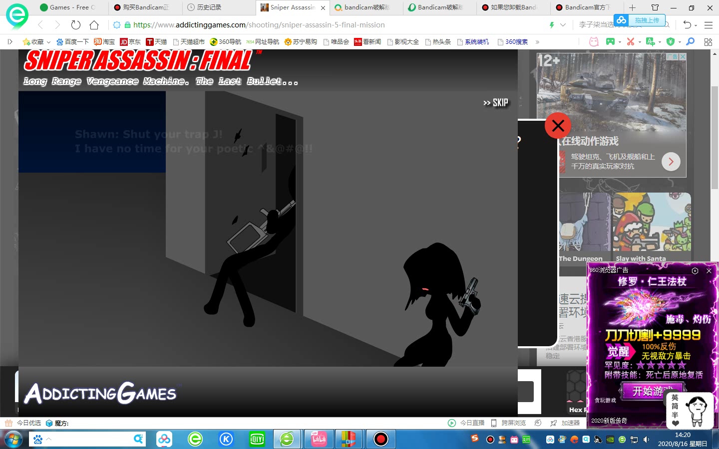The height and width of the screenshot is (449, 719).
Task: Click the undo closed tab arrow icon
Action: click(x=687, y=25)
